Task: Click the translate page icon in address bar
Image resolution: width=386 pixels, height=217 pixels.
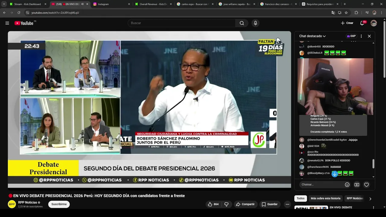Action: (333, 13)
